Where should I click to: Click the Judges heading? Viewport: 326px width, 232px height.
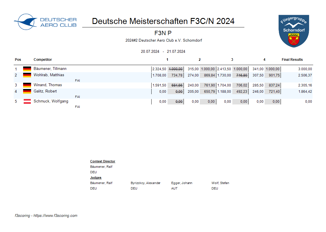click(x=96, y=178)
